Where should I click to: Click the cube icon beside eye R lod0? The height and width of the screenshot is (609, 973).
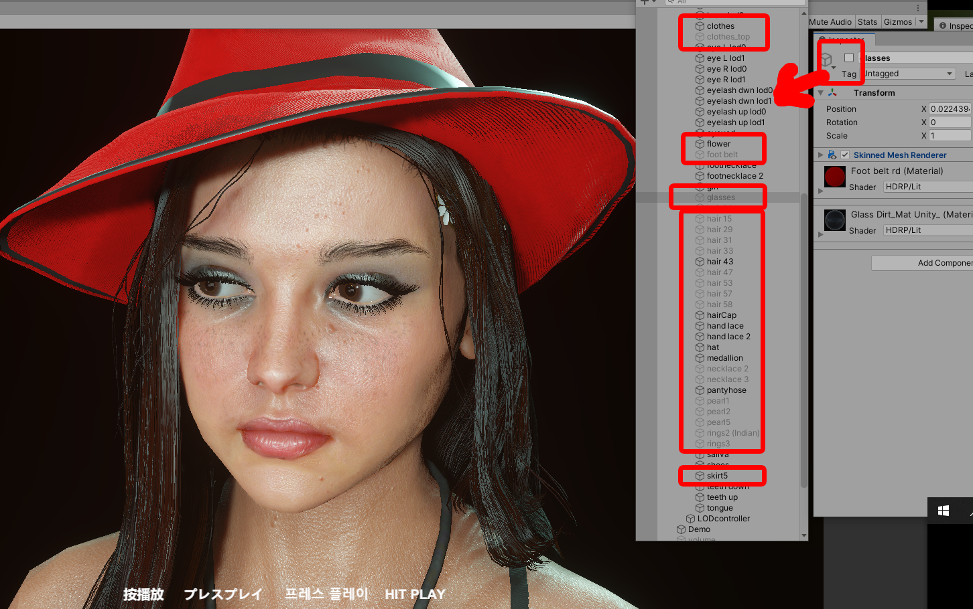[x=700, y=69]
